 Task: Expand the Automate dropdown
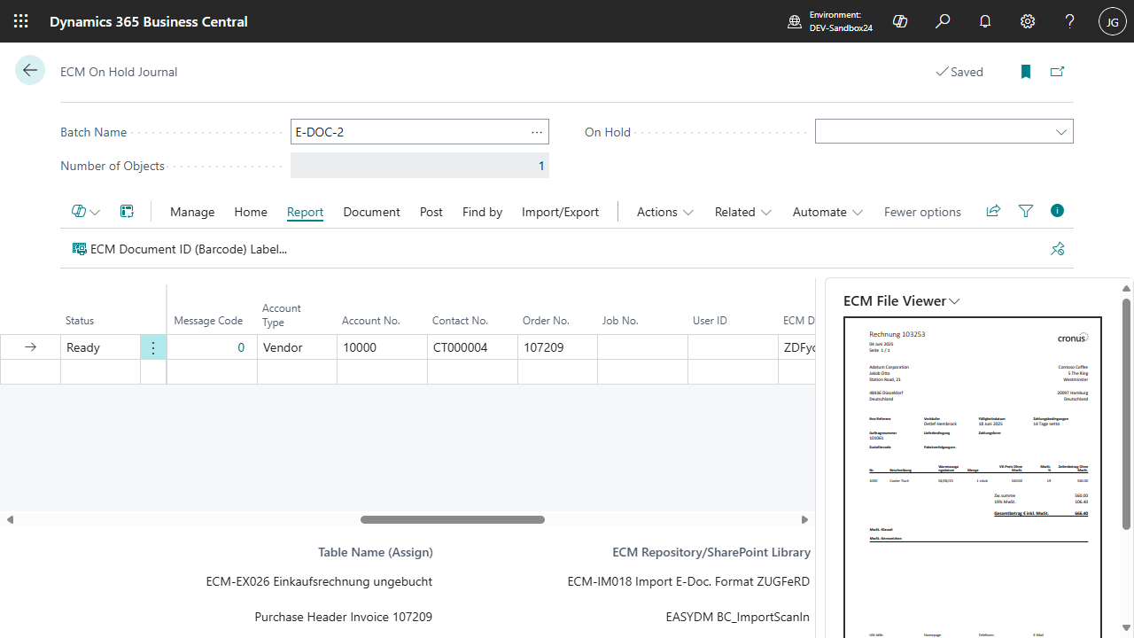pyautogui.click(x=828, y=212)
